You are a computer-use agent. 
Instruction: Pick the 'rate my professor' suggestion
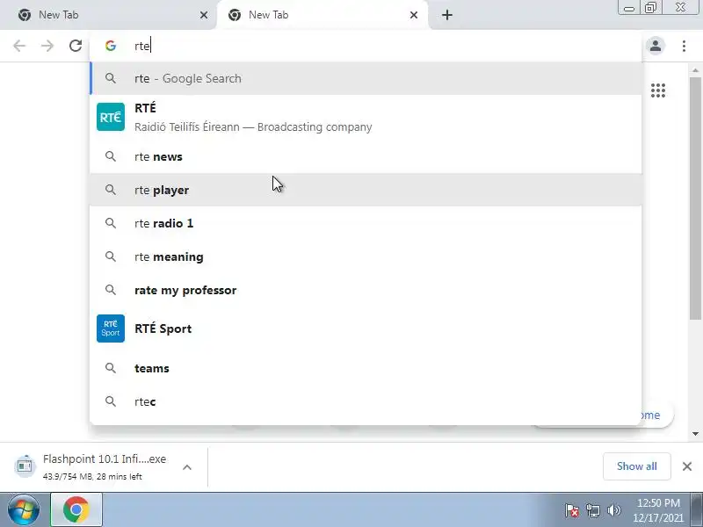coord(366,290)
